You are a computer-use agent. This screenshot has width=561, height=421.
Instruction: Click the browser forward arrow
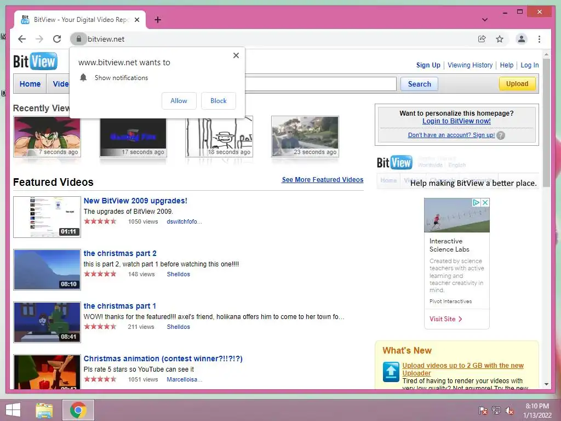pos(39,39)
